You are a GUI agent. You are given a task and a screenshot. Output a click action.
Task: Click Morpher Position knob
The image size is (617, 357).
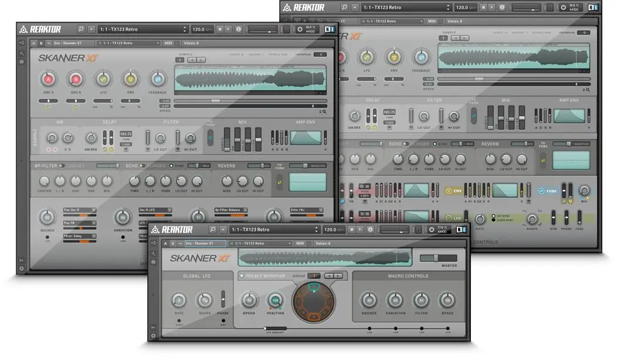[275, 300]
